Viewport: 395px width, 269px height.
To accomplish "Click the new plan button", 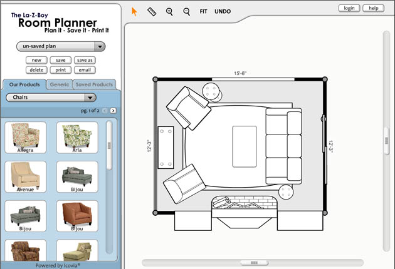I will (x=36, y=60).
